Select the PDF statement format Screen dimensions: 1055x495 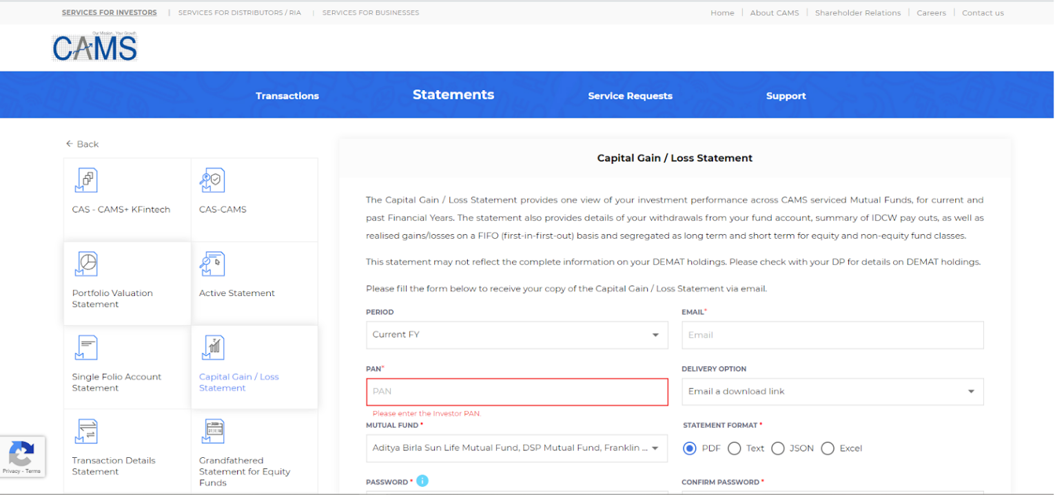[x=690, y=448]
